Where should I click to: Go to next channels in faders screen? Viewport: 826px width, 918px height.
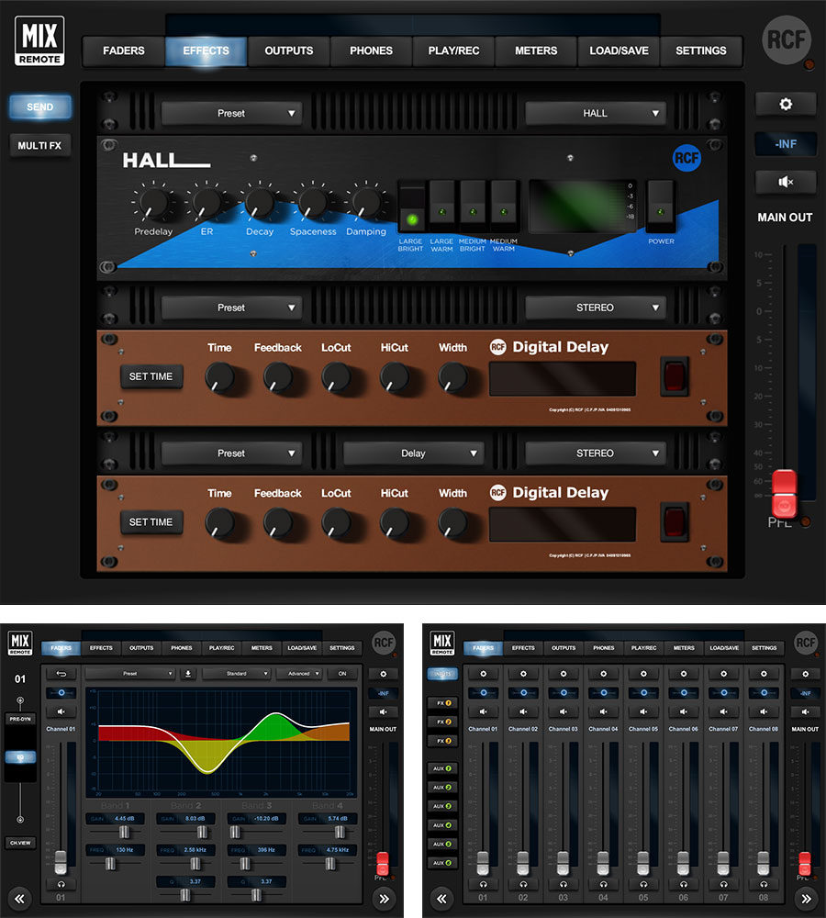[x=806, y=899]
